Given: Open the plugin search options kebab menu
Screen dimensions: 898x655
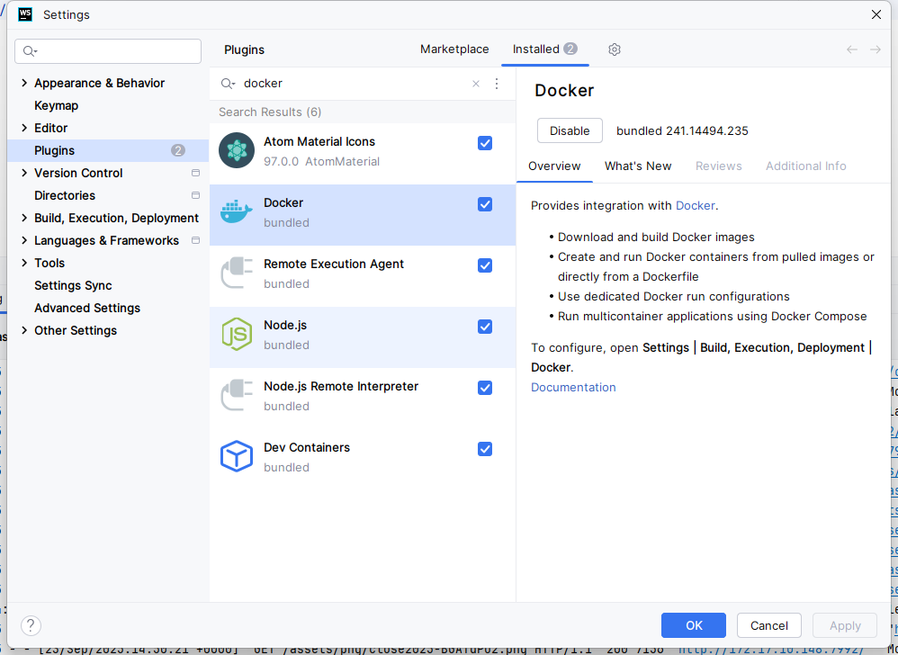Looking at the screenshot, I should (x=497, y=84).
